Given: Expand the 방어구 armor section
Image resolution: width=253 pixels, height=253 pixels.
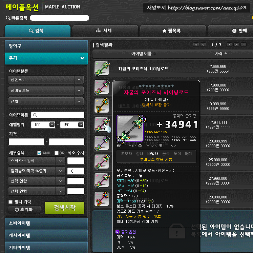Looking at the screenshot, I should 46,46.
